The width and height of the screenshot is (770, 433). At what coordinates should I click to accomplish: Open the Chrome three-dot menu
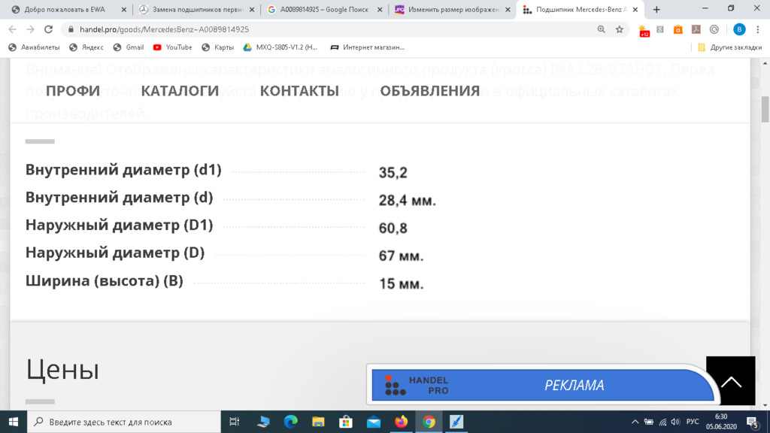pyautogui.click(x=759, y=29)
